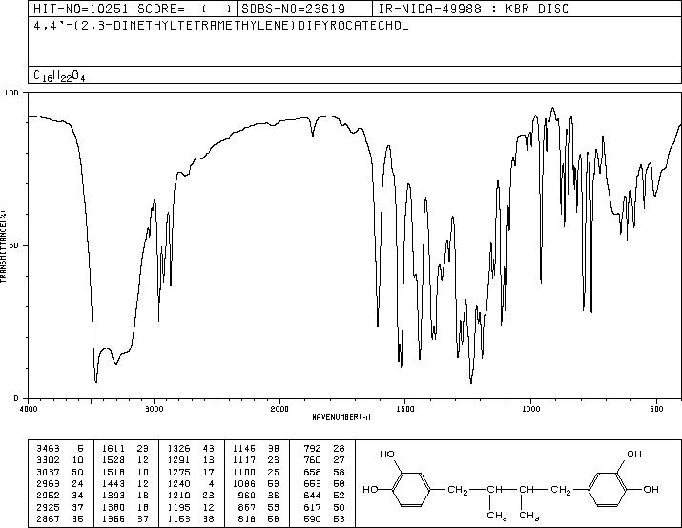The height and width of the screenshot is (528, 682).
Task: Select peak table value 960
Action: pyautogui.click(x=247, y=496)
